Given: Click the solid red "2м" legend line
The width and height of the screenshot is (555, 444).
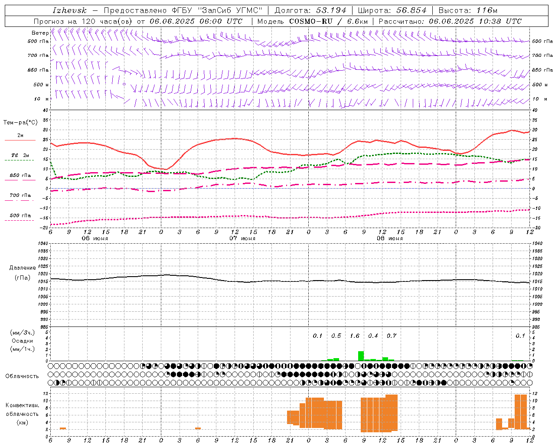Looking at the screenshot, I should [x=20, y=140].
